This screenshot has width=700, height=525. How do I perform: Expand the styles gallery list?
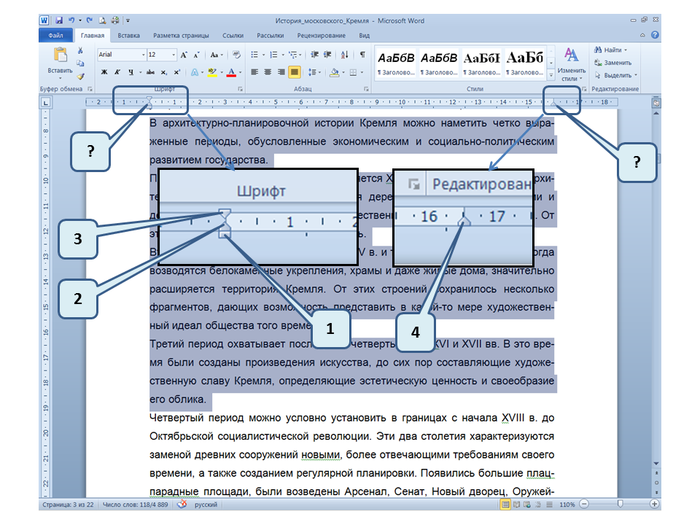[x=551, y=75]
